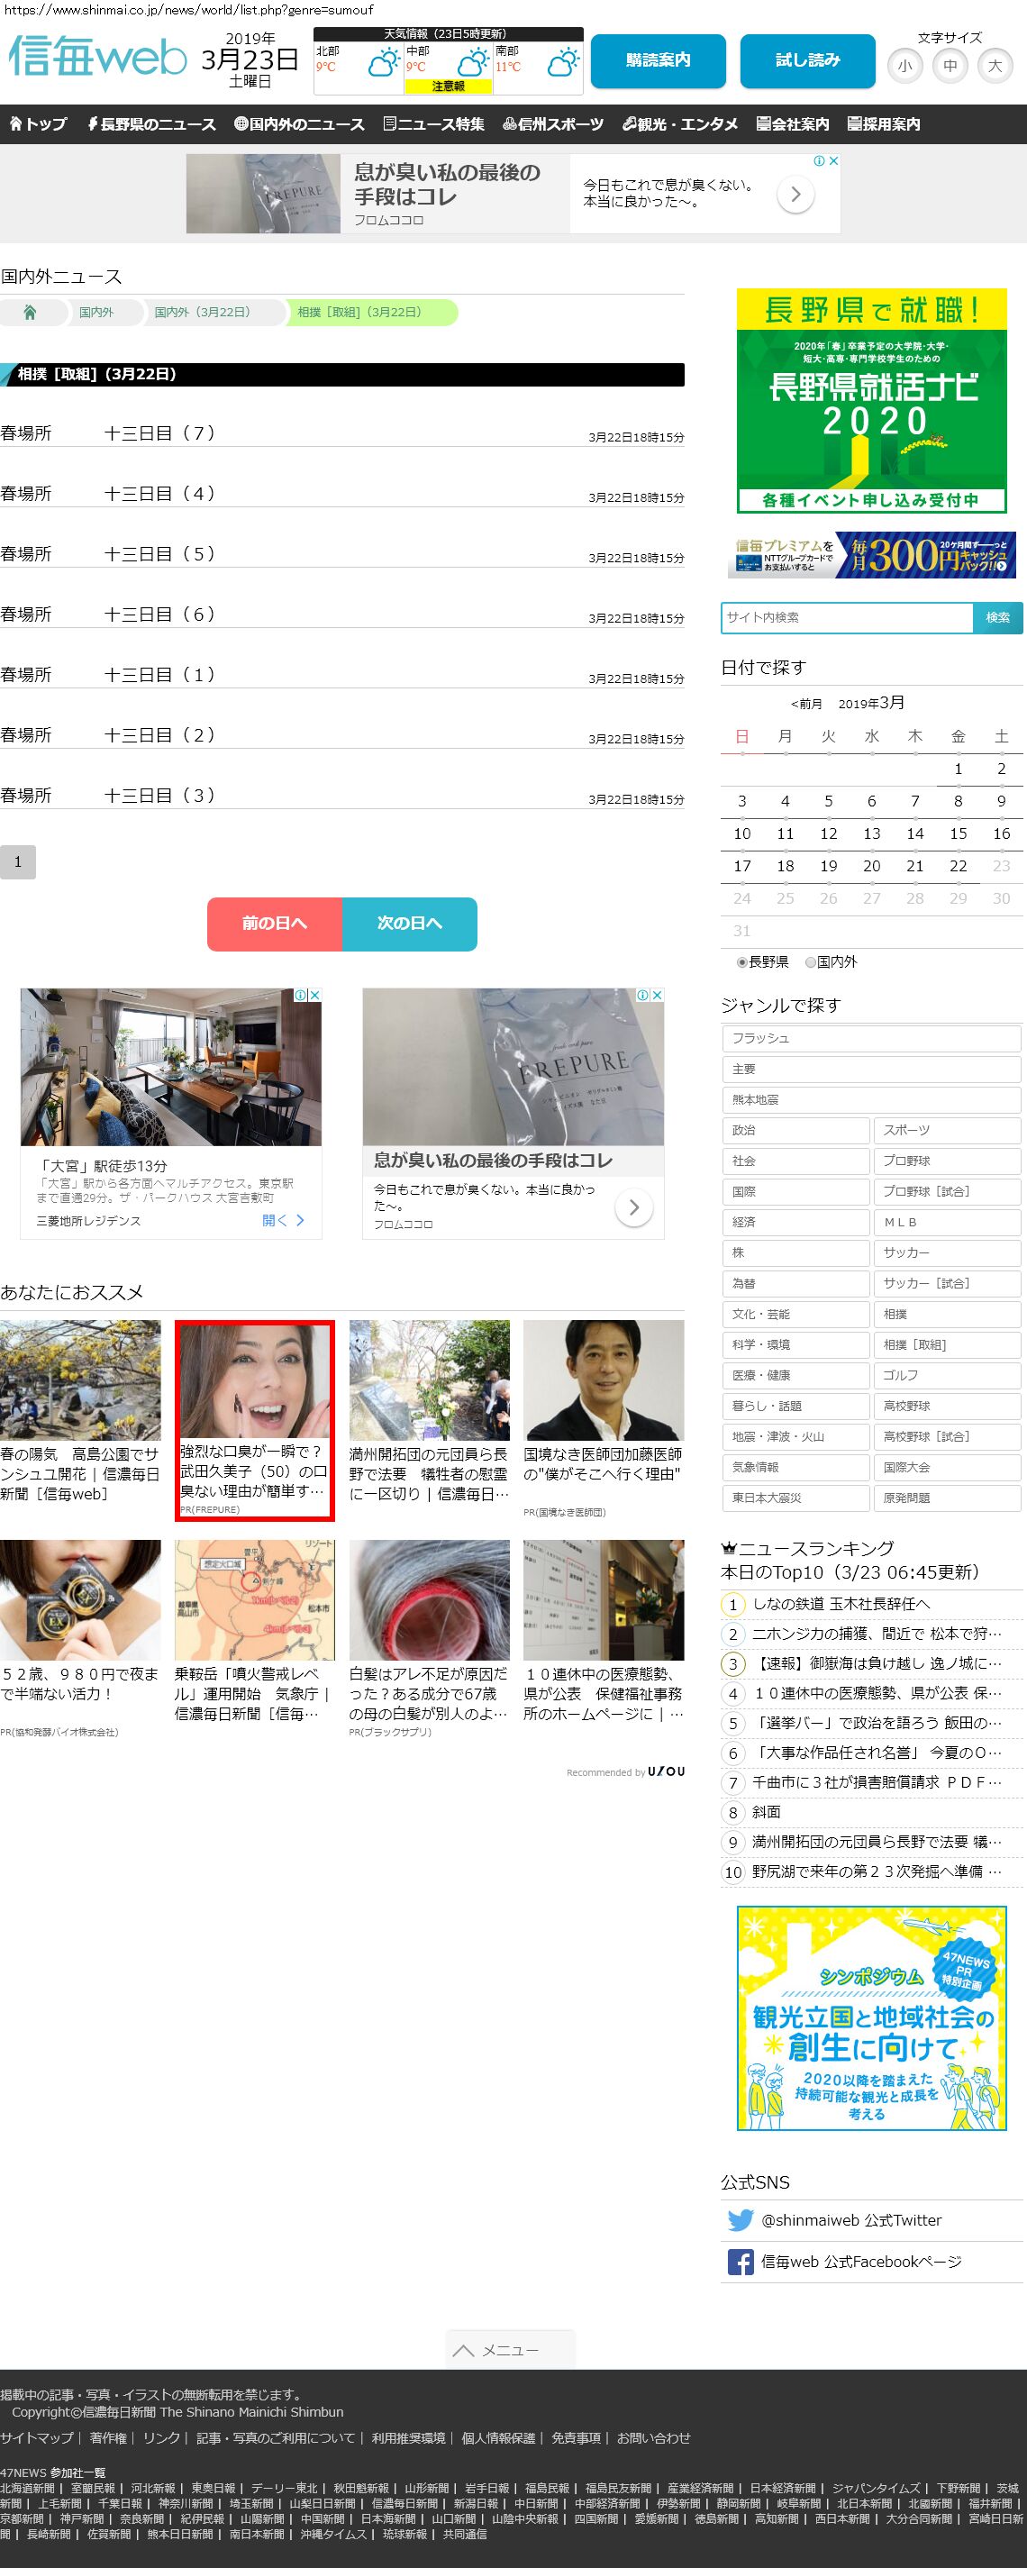Viewport: 1027px width, 2568px height.
Task: Open the Facebook icon for 信毎web page
Action: (740, 2262)
